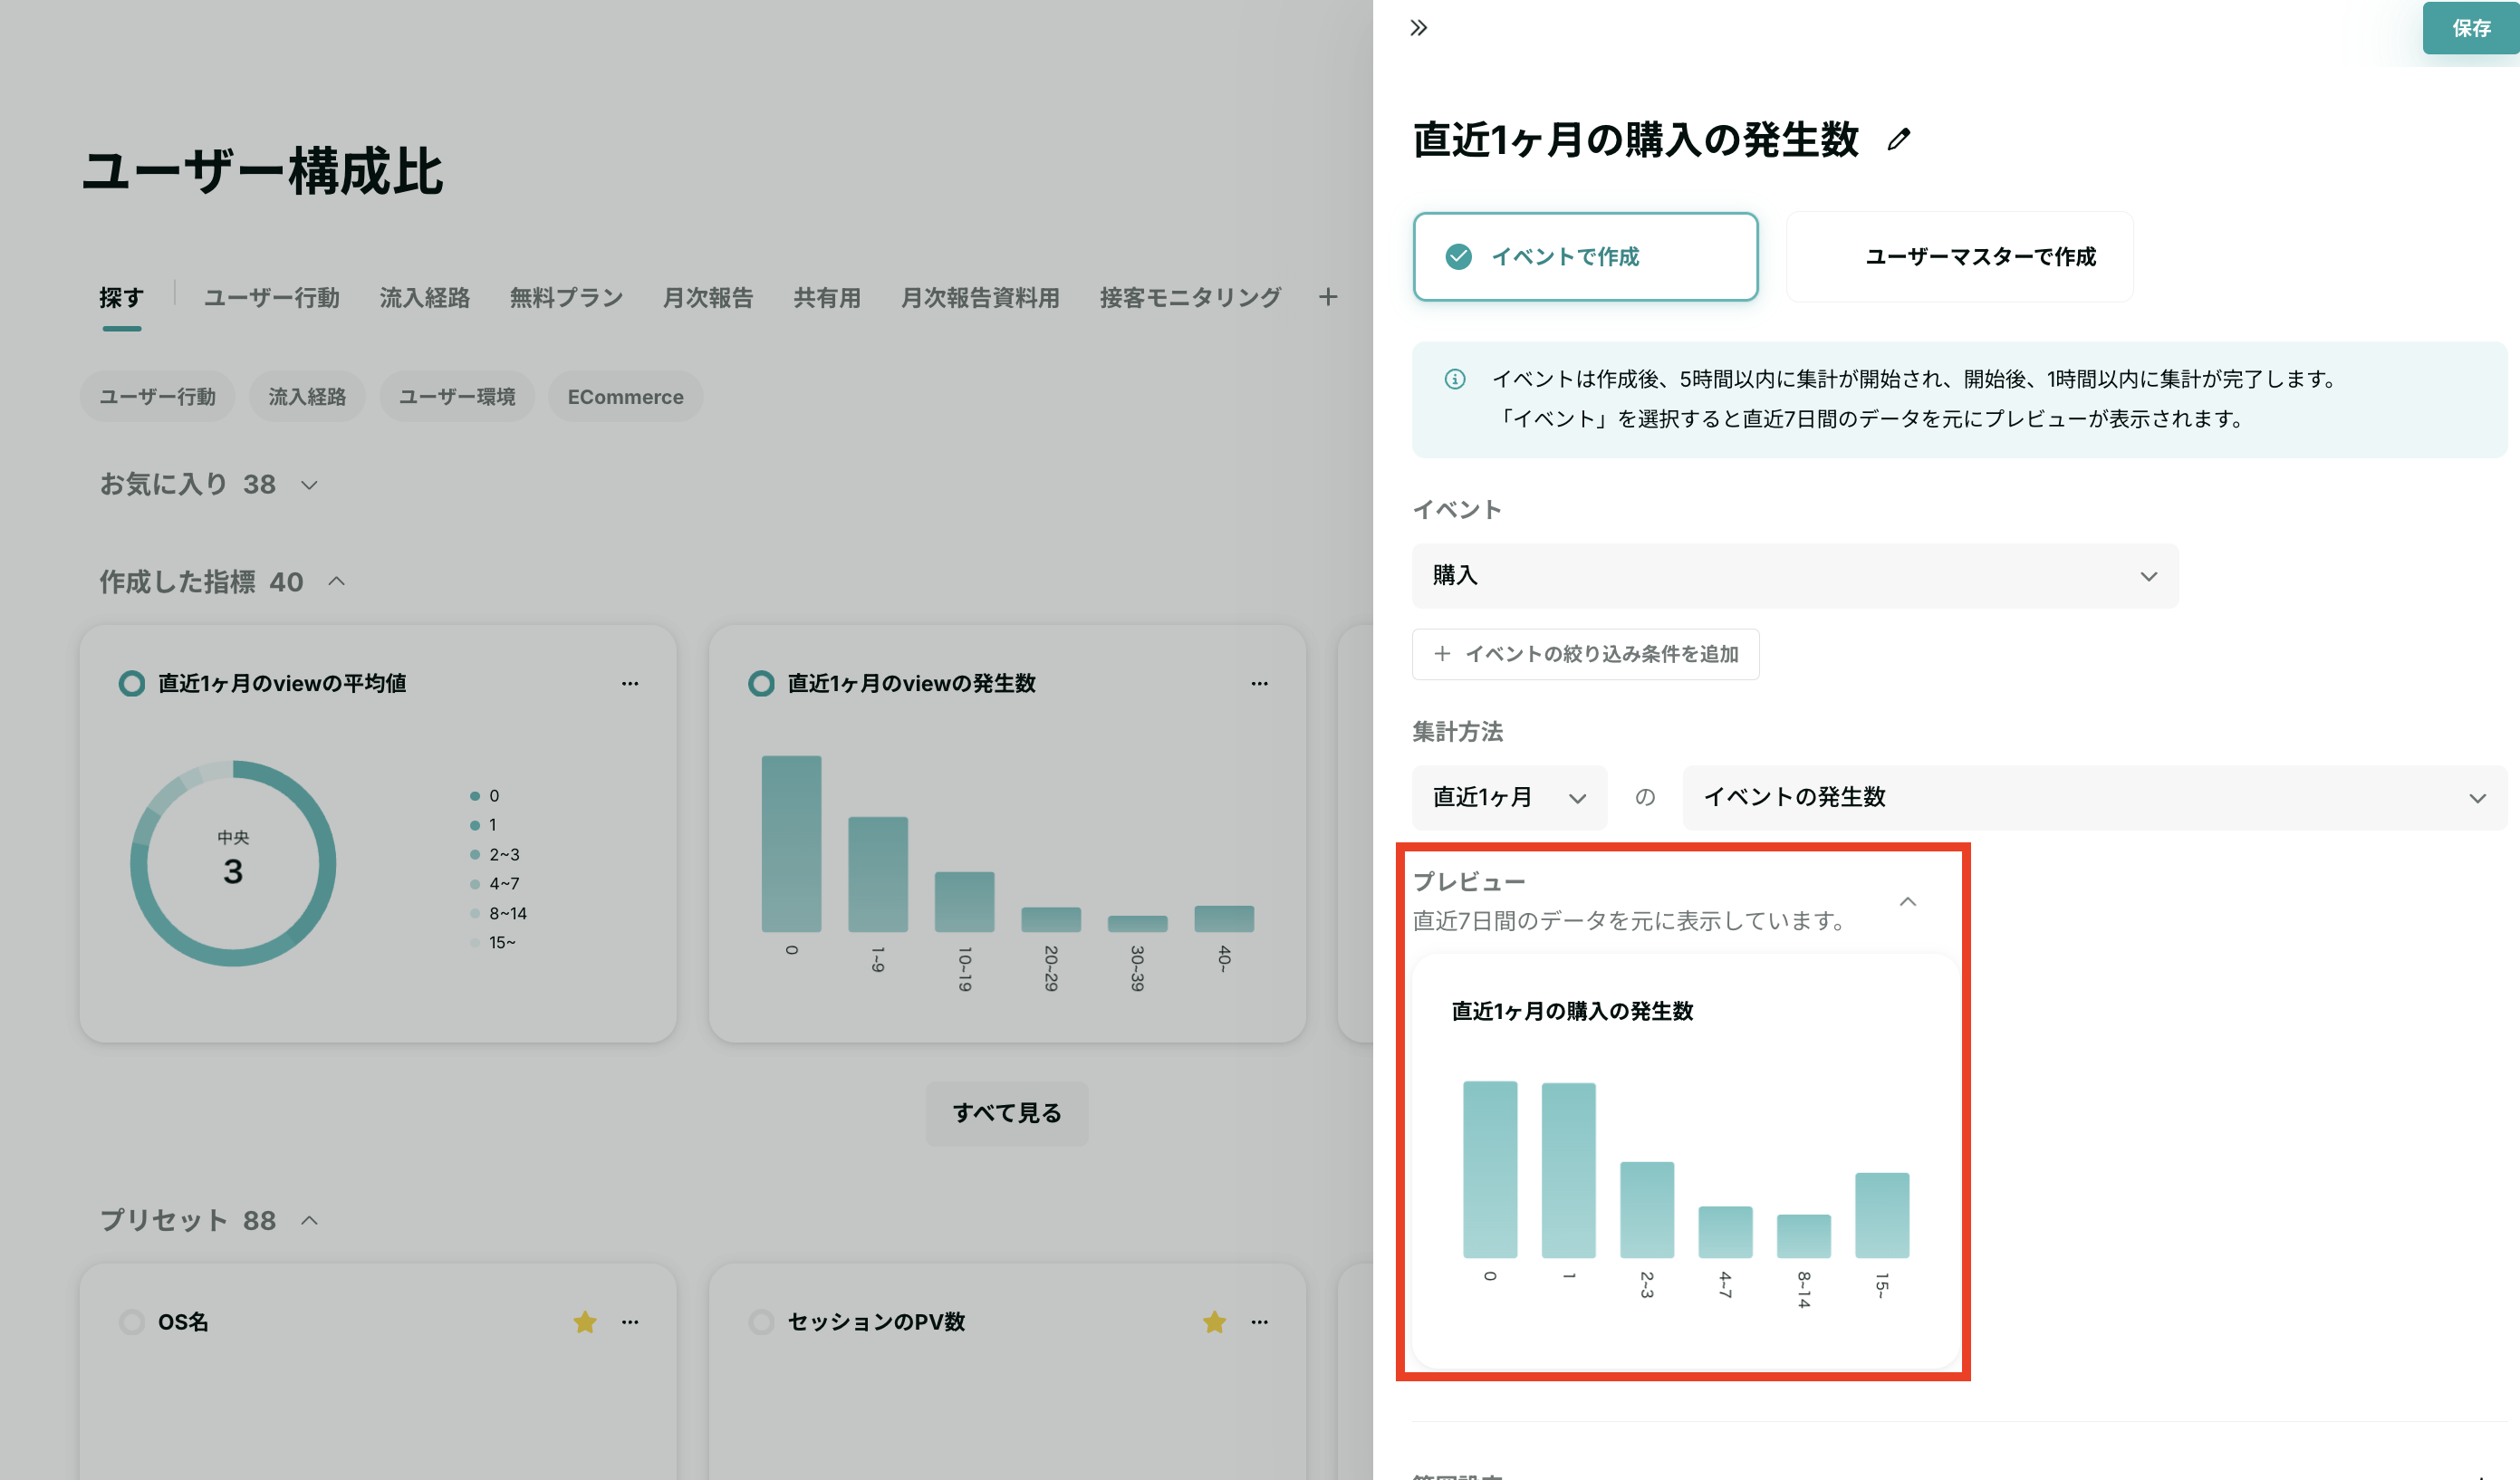2520x1480 pixels.
Task: Switch to the 接客モニタリング tab
Action: point(1189,298)
